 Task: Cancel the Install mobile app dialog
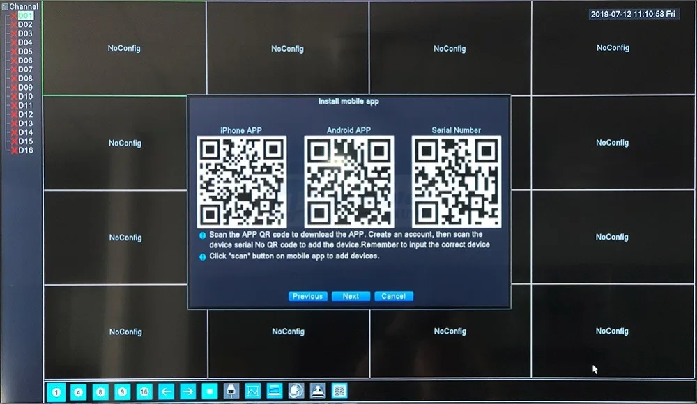(x=393, y=296)
